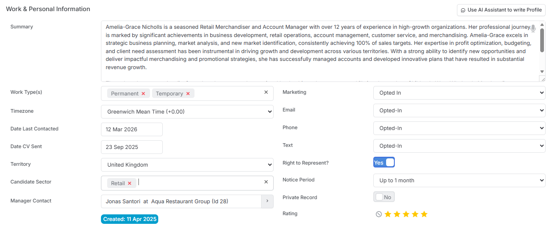This screenshot has height=230, width=553.
Task: Click the Date Last Contacted field
Action: [x=132, y=129]
